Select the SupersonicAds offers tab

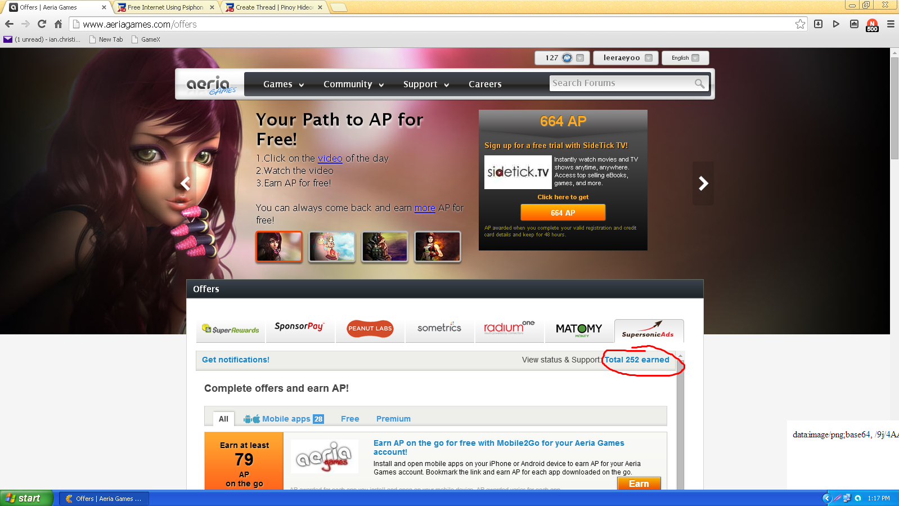point(649,331)
